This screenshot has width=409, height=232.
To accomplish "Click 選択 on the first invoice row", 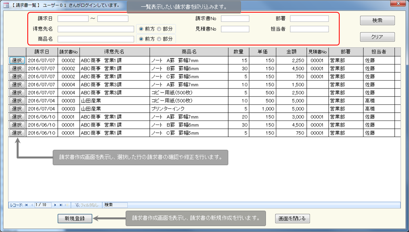I will tap(17, 60).
